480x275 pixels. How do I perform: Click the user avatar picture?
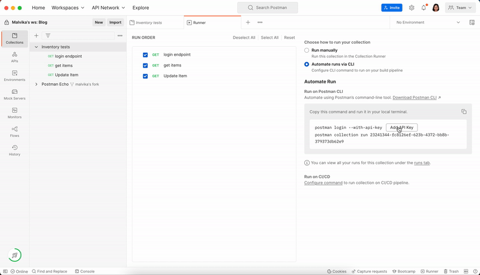tap(436, 8)
